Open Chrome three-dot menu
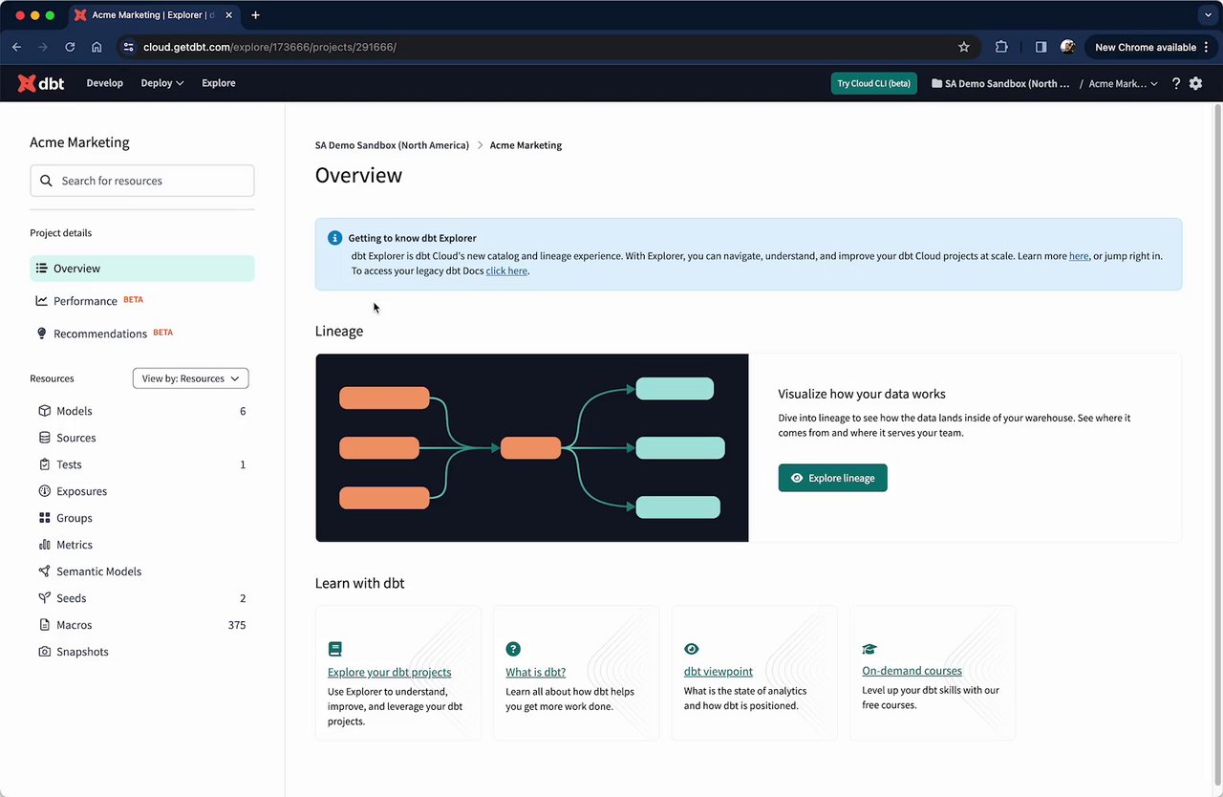The image size is (1223, 797). [x=1207, y=47]
